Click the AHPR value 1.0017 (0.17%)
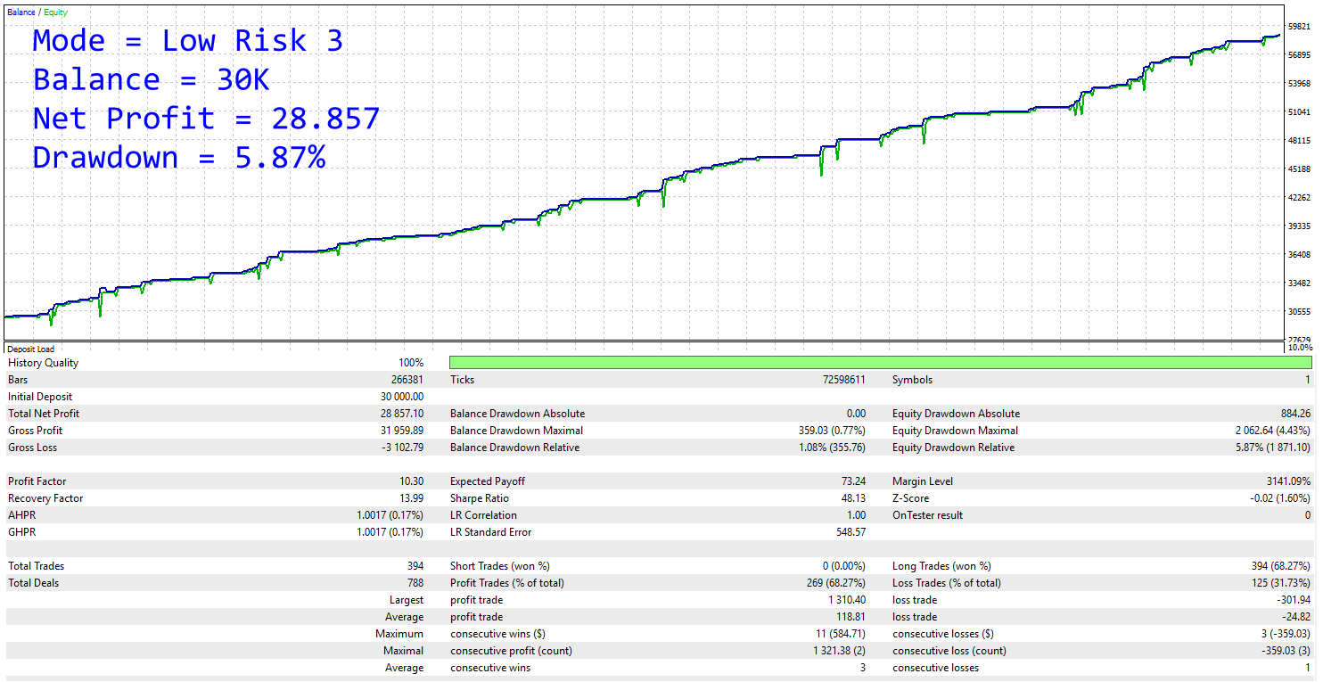1323x682 pixels. (x=390, y=515)
